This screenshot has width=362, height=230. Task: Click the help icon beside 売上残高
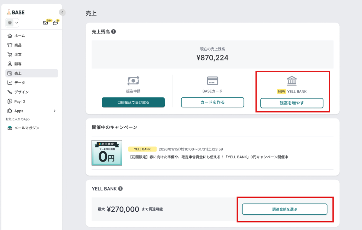coord(113,31)
